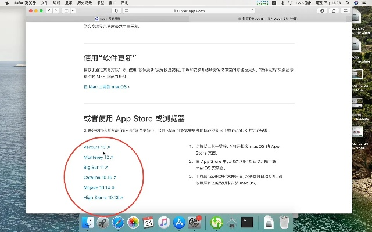This screenshot has width=372, height=232.
Task: Launch the App Store from the Dock
Action: click(179, 222)
